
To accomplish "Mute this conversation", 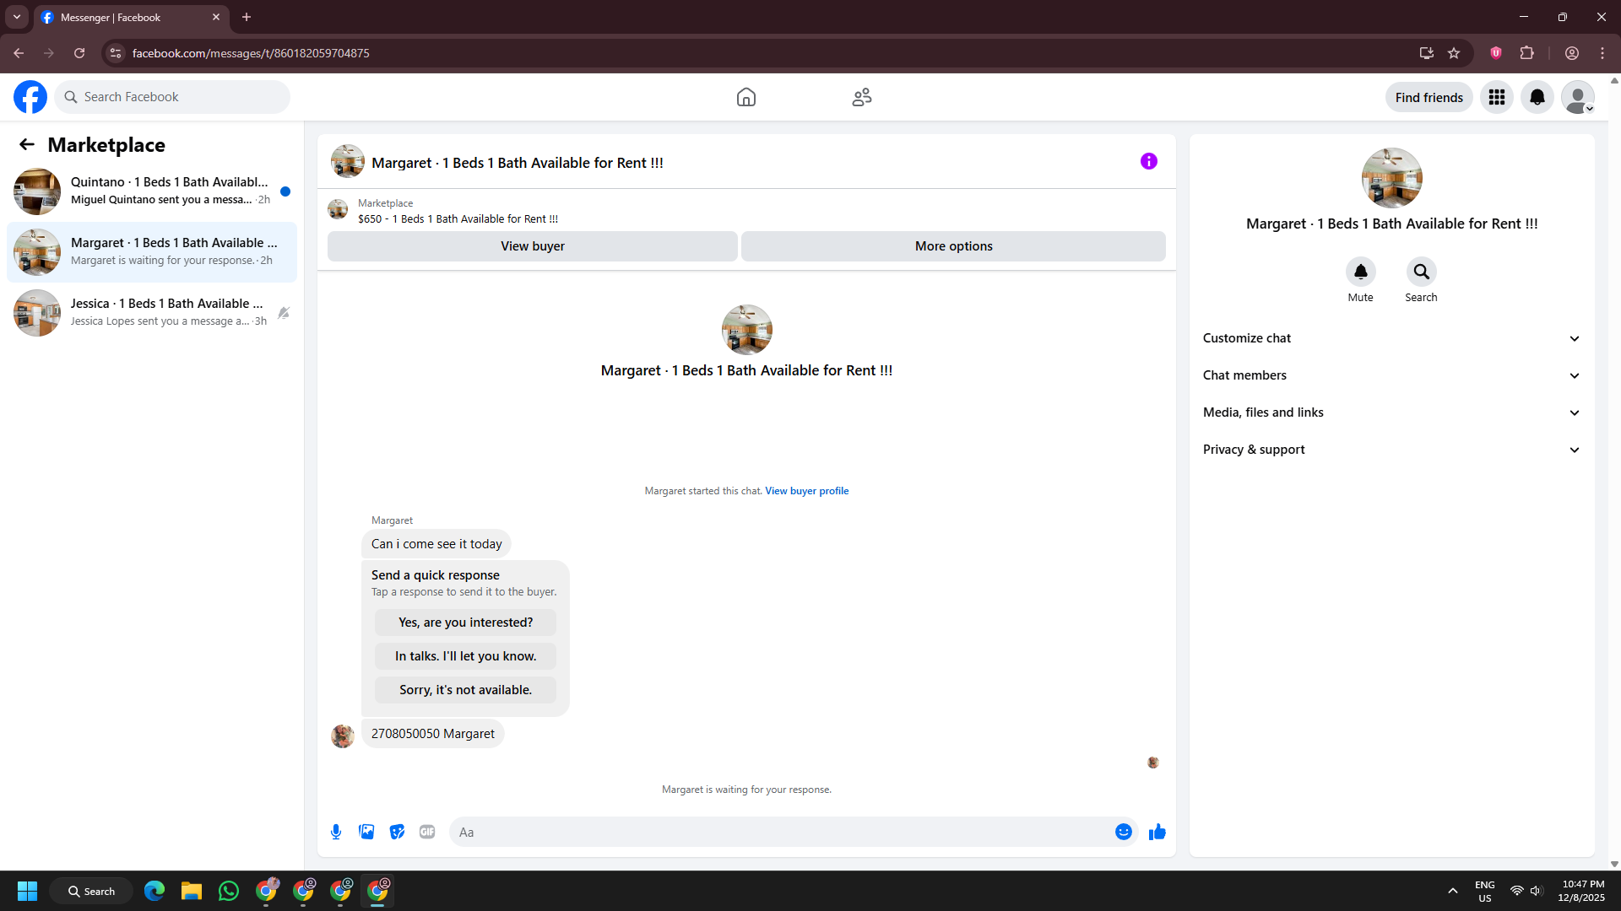I will click(1361, 272).
